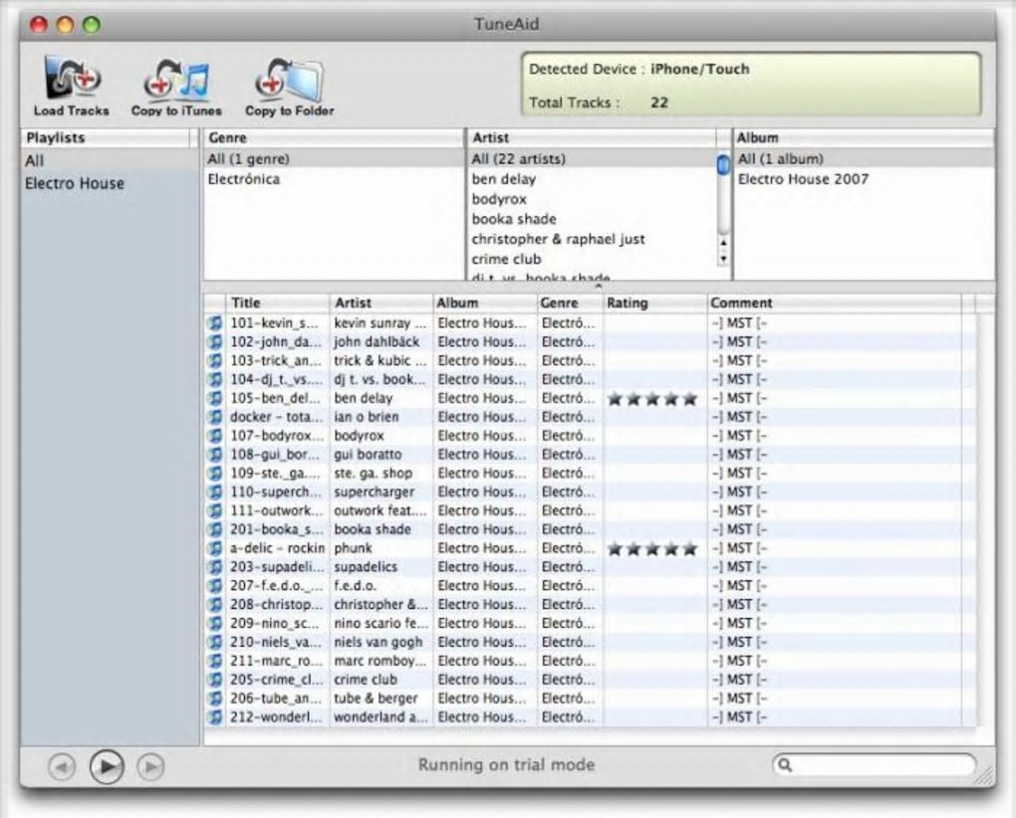Viewport: 1016px width, 818px height.
Task: Click the Artist list scroll down arrow
Action: [724, 259]
